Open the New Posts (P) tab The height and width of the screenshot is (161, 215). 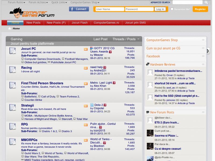click(56, 23)
